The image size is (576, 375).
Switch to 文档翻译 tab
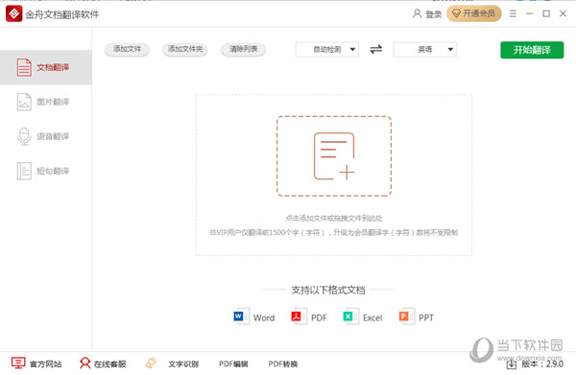[45, 67]
